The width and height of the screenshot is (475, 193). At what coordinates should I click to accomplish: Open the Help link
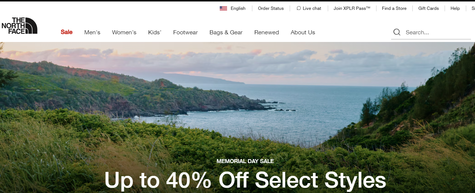[x=455, y=8]
